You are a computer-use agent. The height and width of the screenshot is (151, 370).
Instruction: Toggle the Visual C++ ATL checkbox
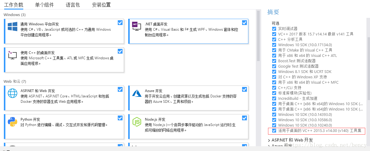[274, 55]
